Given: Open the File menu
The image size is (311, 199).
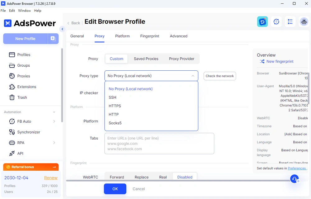Looking at the screenshot, I should coord(3,11).
